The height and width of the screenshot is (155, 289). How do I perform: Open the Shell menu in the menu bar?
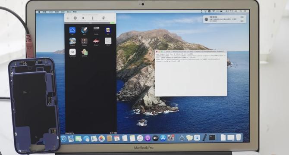coord(50,12)
